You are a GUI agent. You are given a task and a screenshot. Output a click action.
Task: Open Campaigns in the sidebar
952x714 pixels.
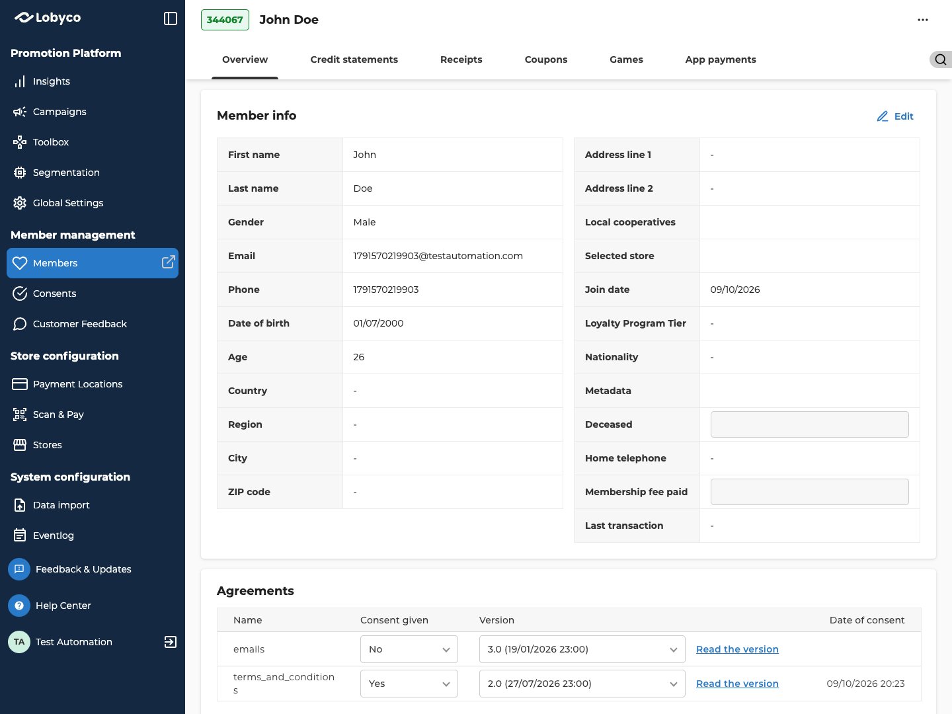click(x=93, y=112)
